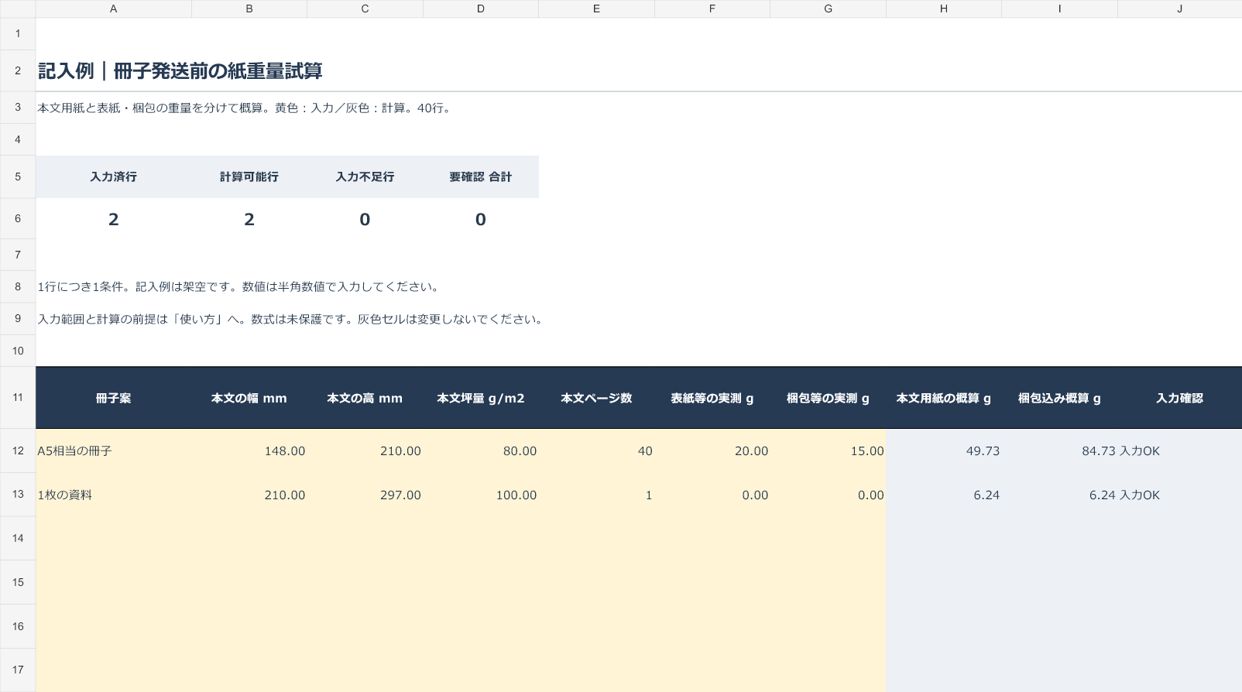Image resolution: width=1242 pixels, height=692 pixels.
Task: Click the 本文坪量 g/m2 table header
Action: click(481, 398)
